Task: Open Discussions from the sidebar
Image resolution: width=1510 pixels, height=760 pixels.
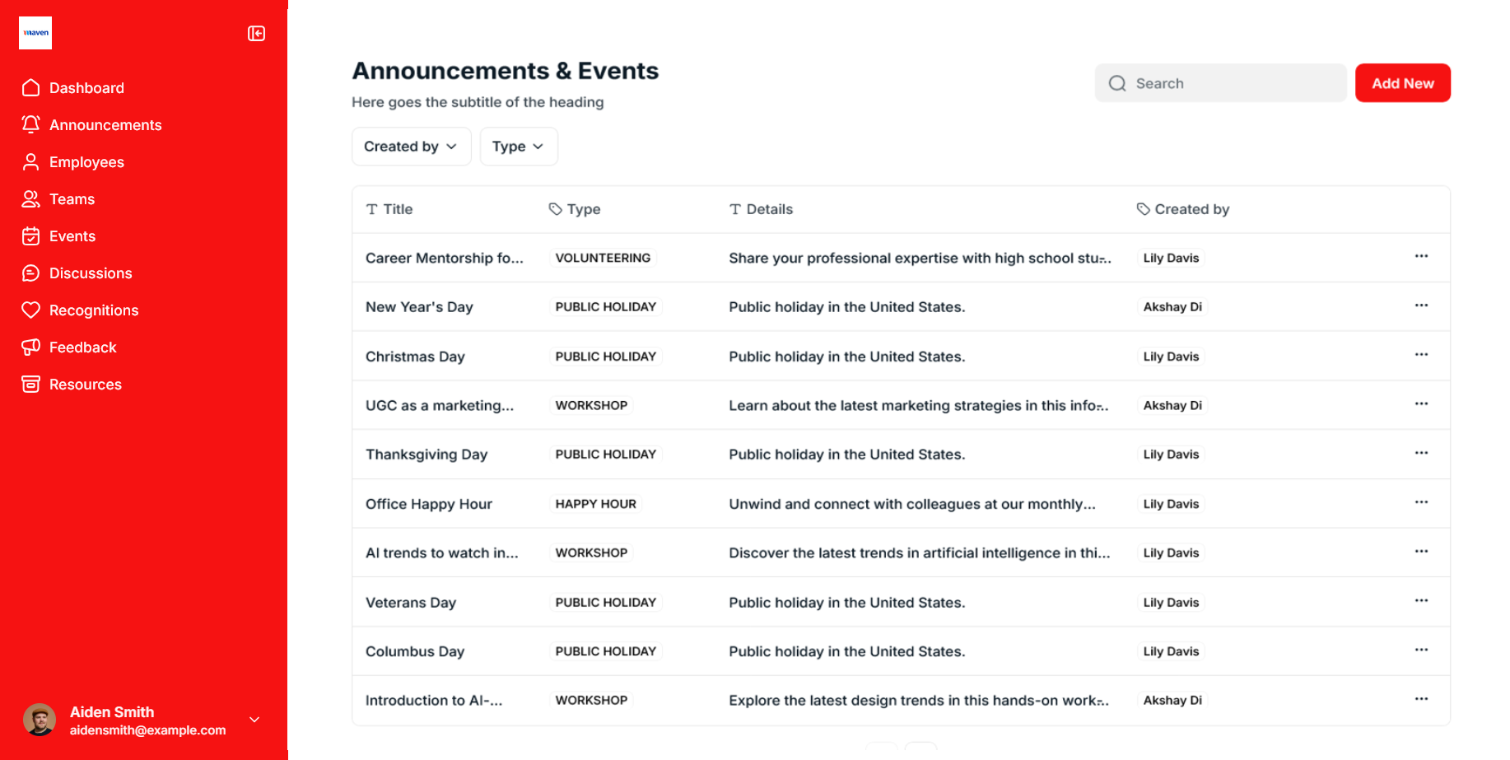Action: pos(91,273)
